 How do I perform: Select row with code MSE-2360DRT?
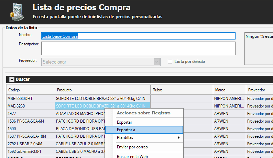30,99
